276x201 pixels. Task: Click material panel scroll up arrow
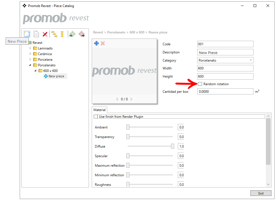[x=268, y=116]
